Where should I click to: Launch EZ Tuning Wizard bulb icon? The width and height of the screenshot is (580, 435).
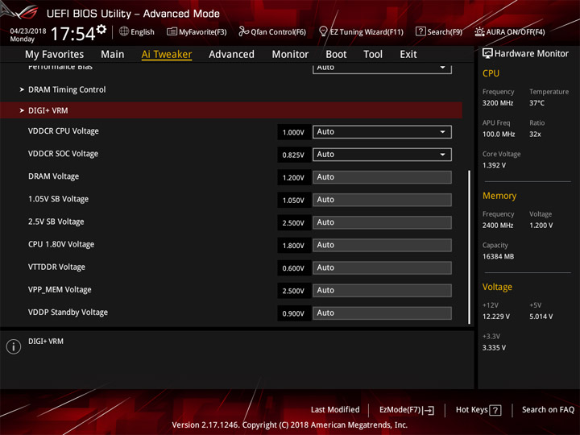click(x=323, y=31)
